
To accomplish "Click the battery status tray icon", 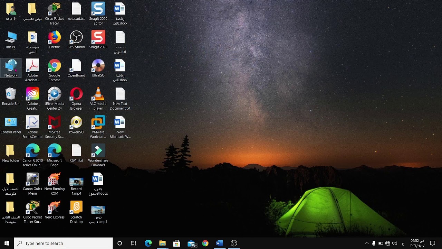I will pyautogui.click(x=381, y=243).
